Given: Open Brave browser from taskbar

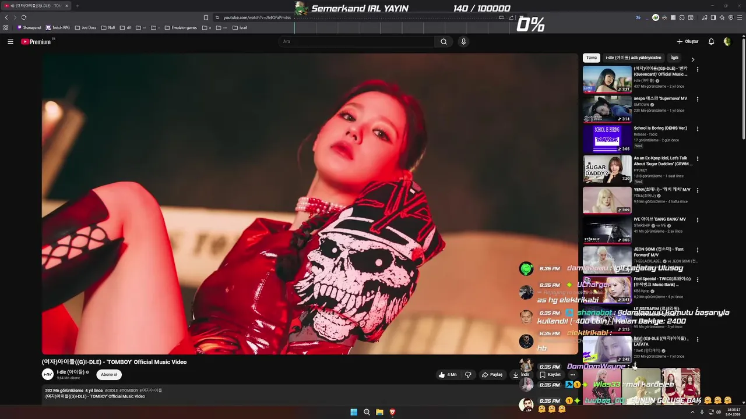Looking at the screenshot, I should coord(392,412).
